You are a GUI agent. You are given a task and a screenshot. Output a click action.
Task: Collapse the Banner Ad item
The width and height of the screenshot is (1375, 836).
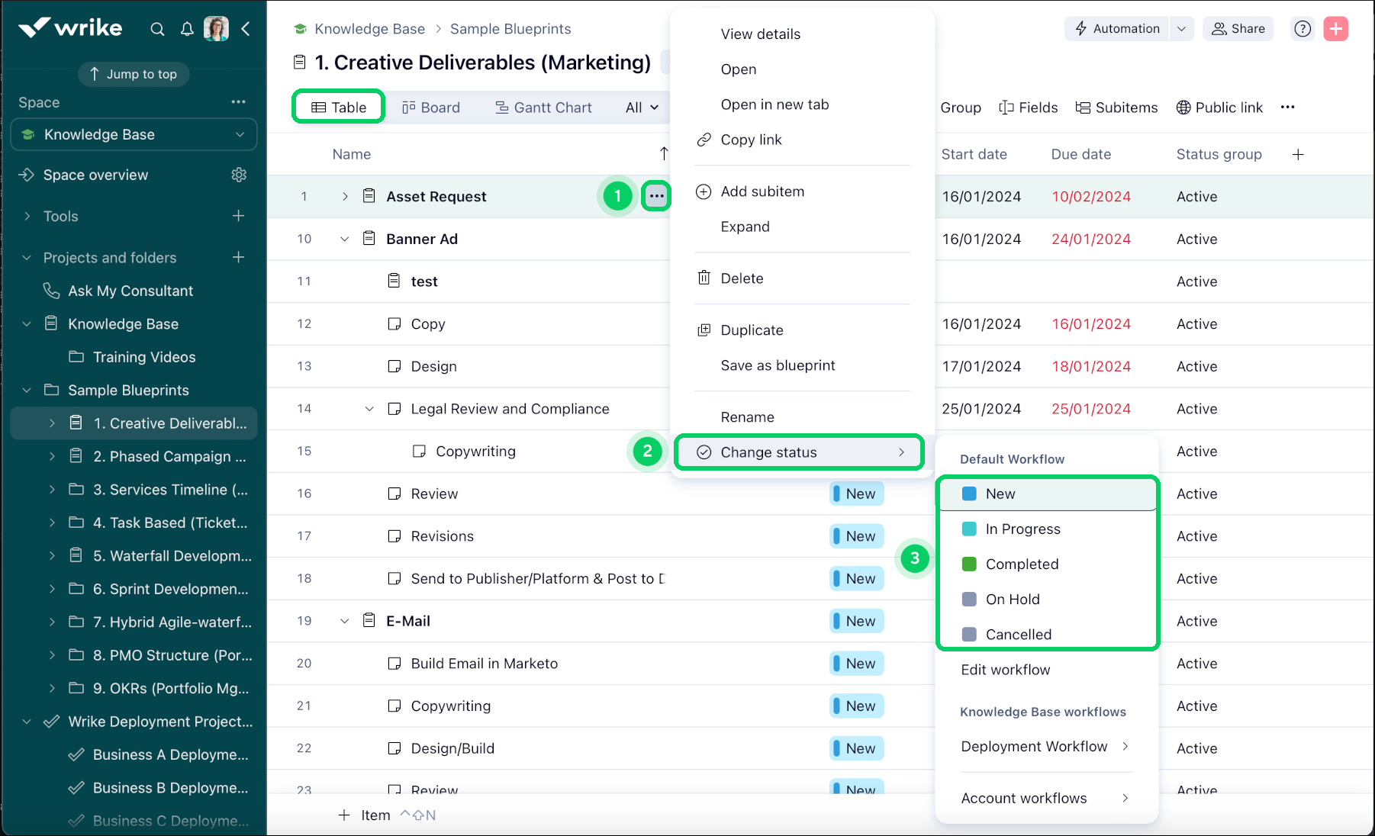tap(345, 239)
